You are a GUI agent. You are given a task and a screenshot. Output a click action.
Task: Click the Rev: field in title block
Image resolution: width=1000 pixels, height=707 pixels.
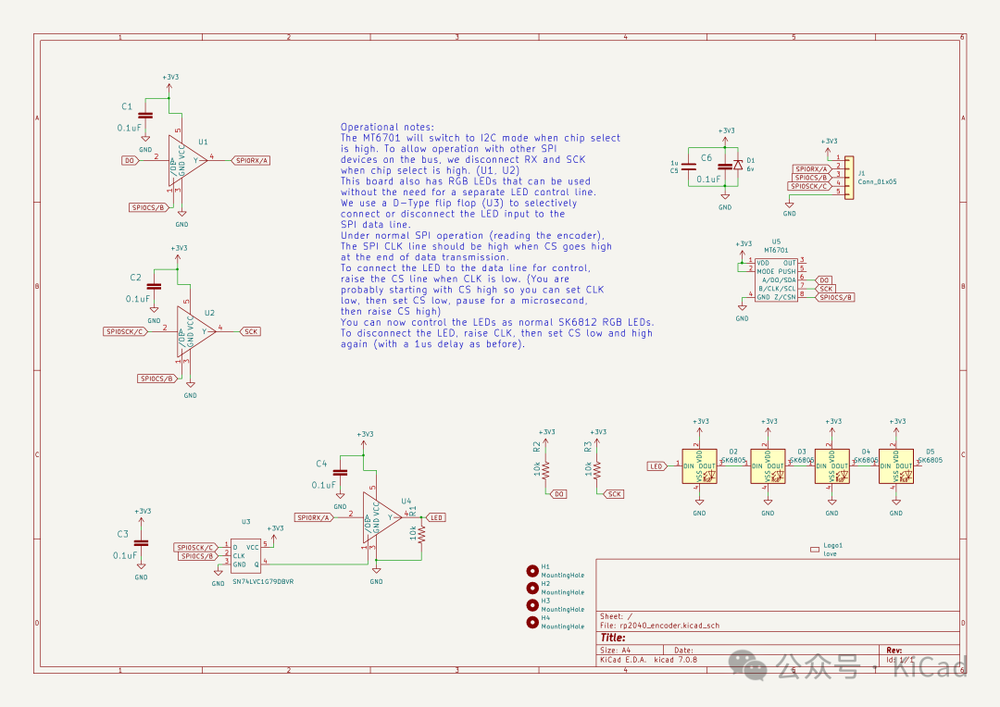coord(894,651)
